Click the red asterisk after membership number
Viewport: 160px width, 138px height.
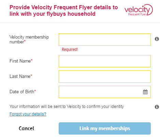(x=25, y=41)
